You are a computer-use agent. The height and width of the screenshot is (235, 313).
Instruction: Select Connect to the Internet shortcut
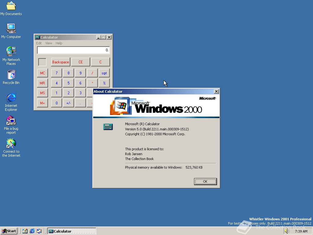[11, 148]
